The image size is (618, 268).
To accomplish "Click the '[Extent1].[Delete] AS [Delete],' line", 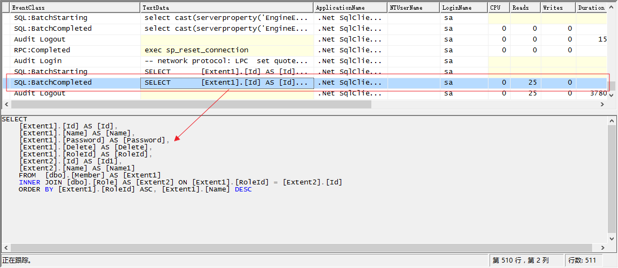I will [x=86, y=147].
